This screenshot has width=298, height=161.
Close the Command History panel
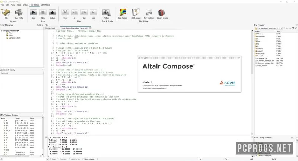coord(42,70)
